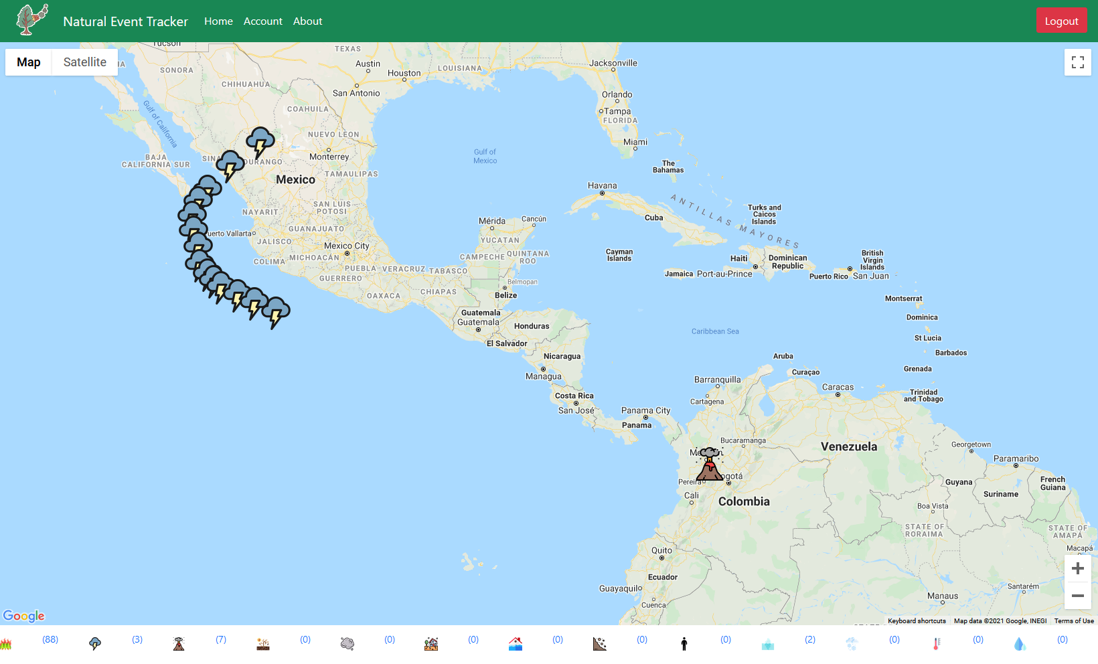
Task: Choose the drought legend icon
Action: pos(263,644)
